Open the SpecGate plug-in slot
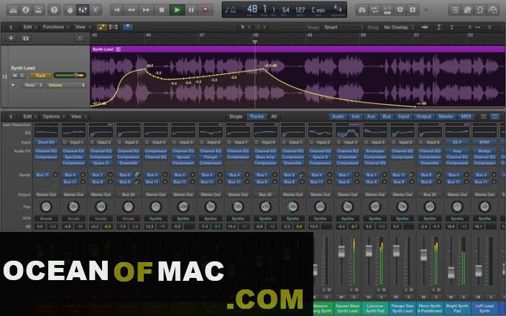This screenshot has width=506, height=316. click(73, 157)
